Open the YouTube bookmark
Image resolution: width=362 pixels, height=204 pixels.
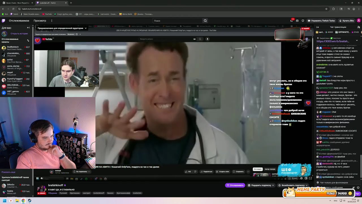pos(47,14)
